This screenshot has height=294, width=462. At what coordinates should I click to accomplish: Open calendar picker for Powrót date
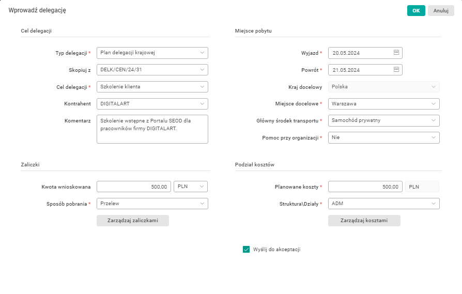396,69
